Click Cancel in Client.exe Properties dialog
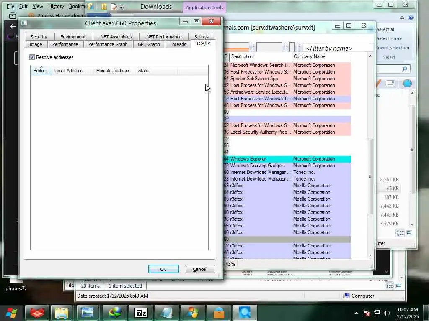The image size is (429, 321). click(x=200, y=269)
